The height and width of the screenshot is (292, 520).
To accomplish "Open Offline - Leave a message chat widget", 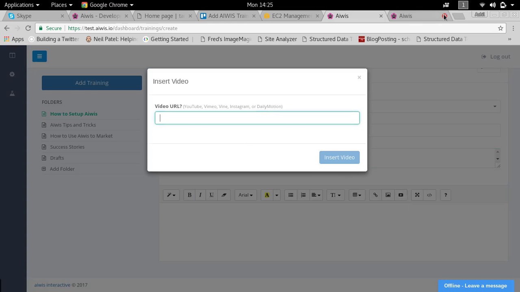I will 475,286.
